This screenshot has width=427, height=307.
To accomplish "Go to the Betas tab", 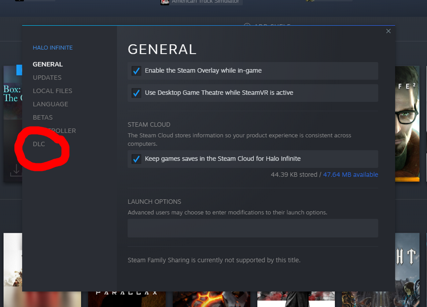I will coord(42,117).
